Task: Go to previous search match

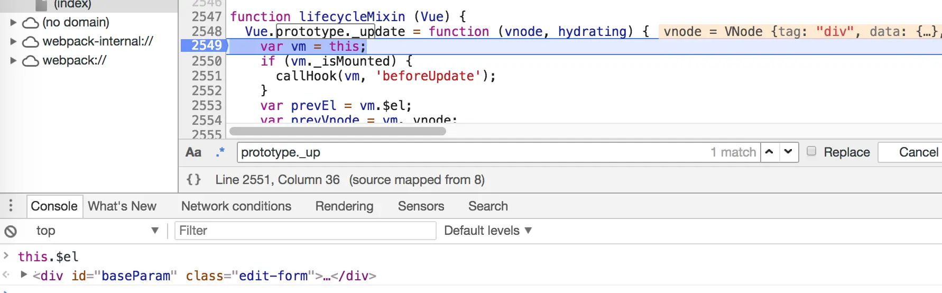Action: (x=769, y=152)
